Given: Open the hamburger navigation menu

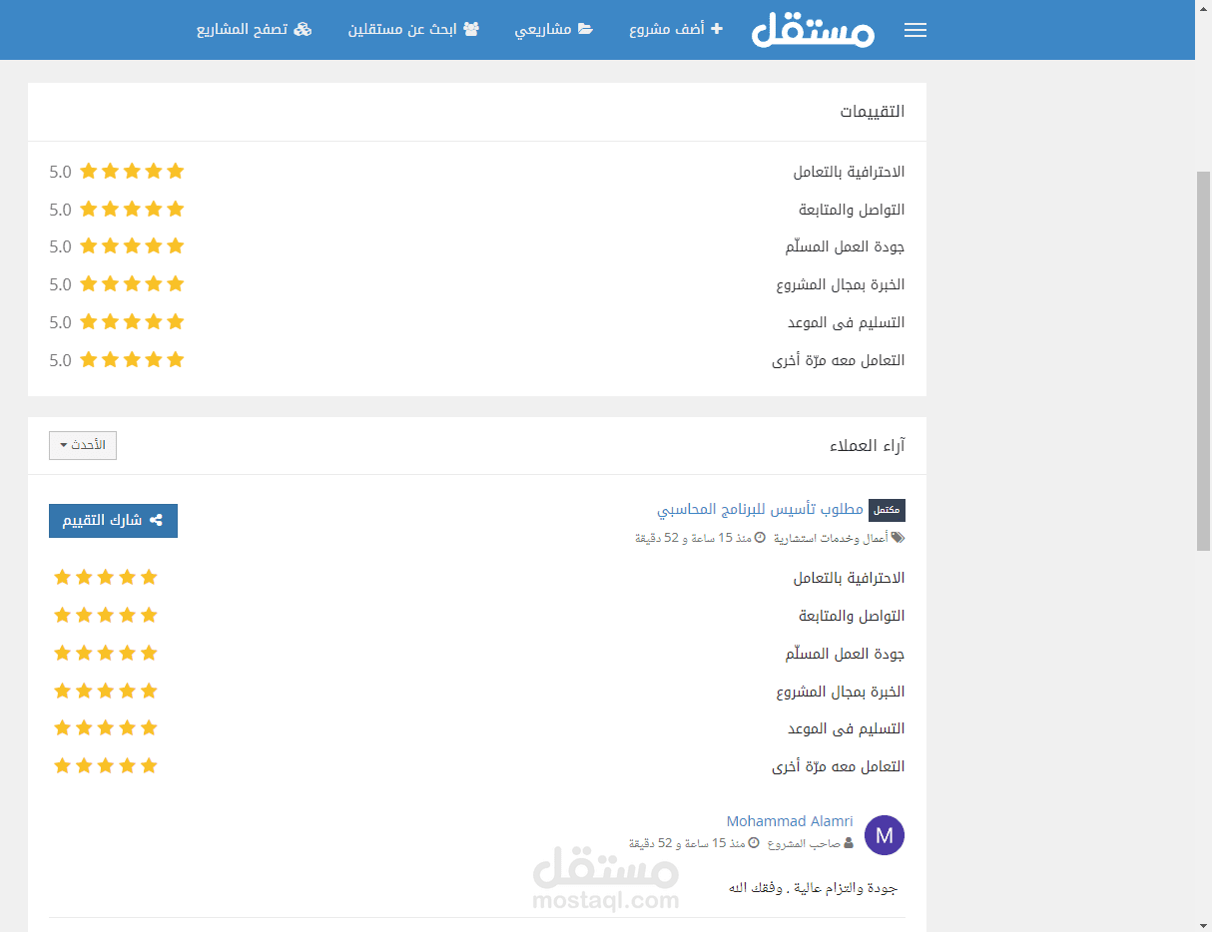Looking at the screenshot, I should click(914, 29).
